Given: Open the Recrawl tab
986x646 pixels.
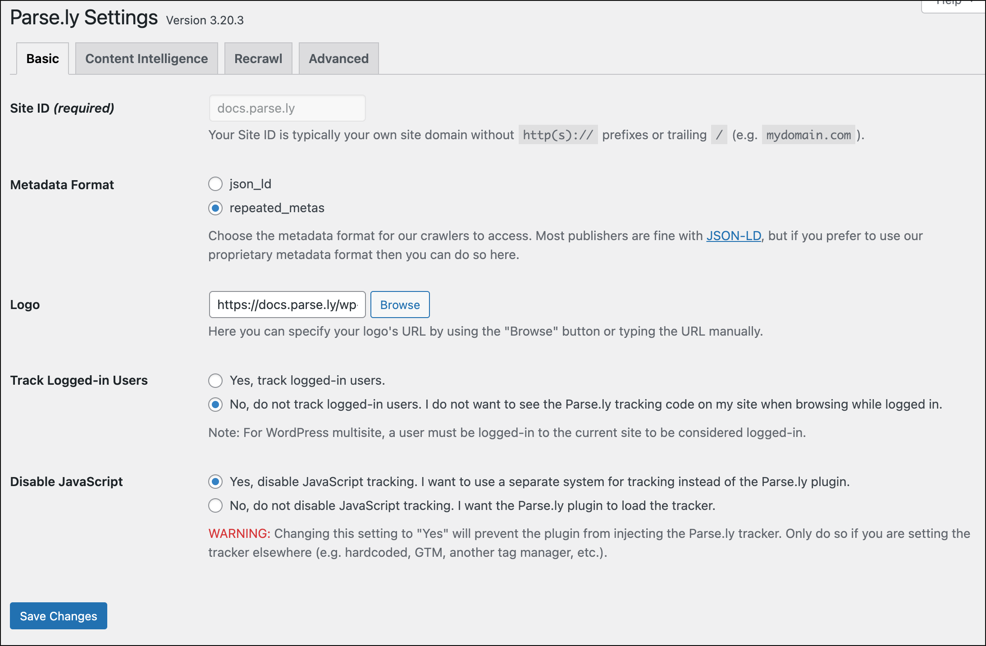Looking at the screenshot, I should click(x=258, y=59).
